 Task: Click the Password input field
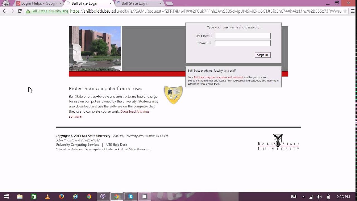click(243, 43)
